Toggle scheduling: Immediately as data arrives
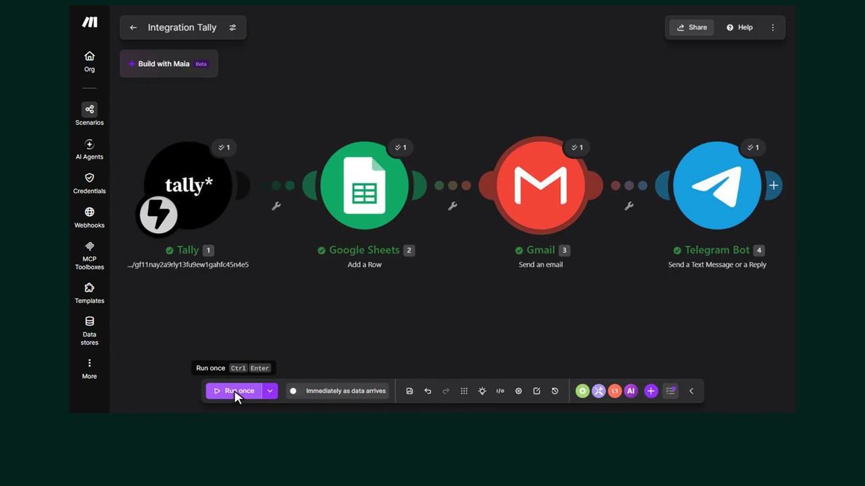Screen dimensions: 865x486 click(x=338, y=391)
